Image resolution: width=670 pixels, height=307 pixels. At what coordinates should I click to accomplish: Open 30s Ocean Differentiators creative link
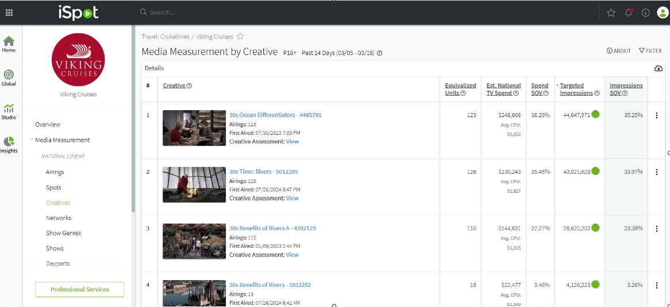[275, 115]
